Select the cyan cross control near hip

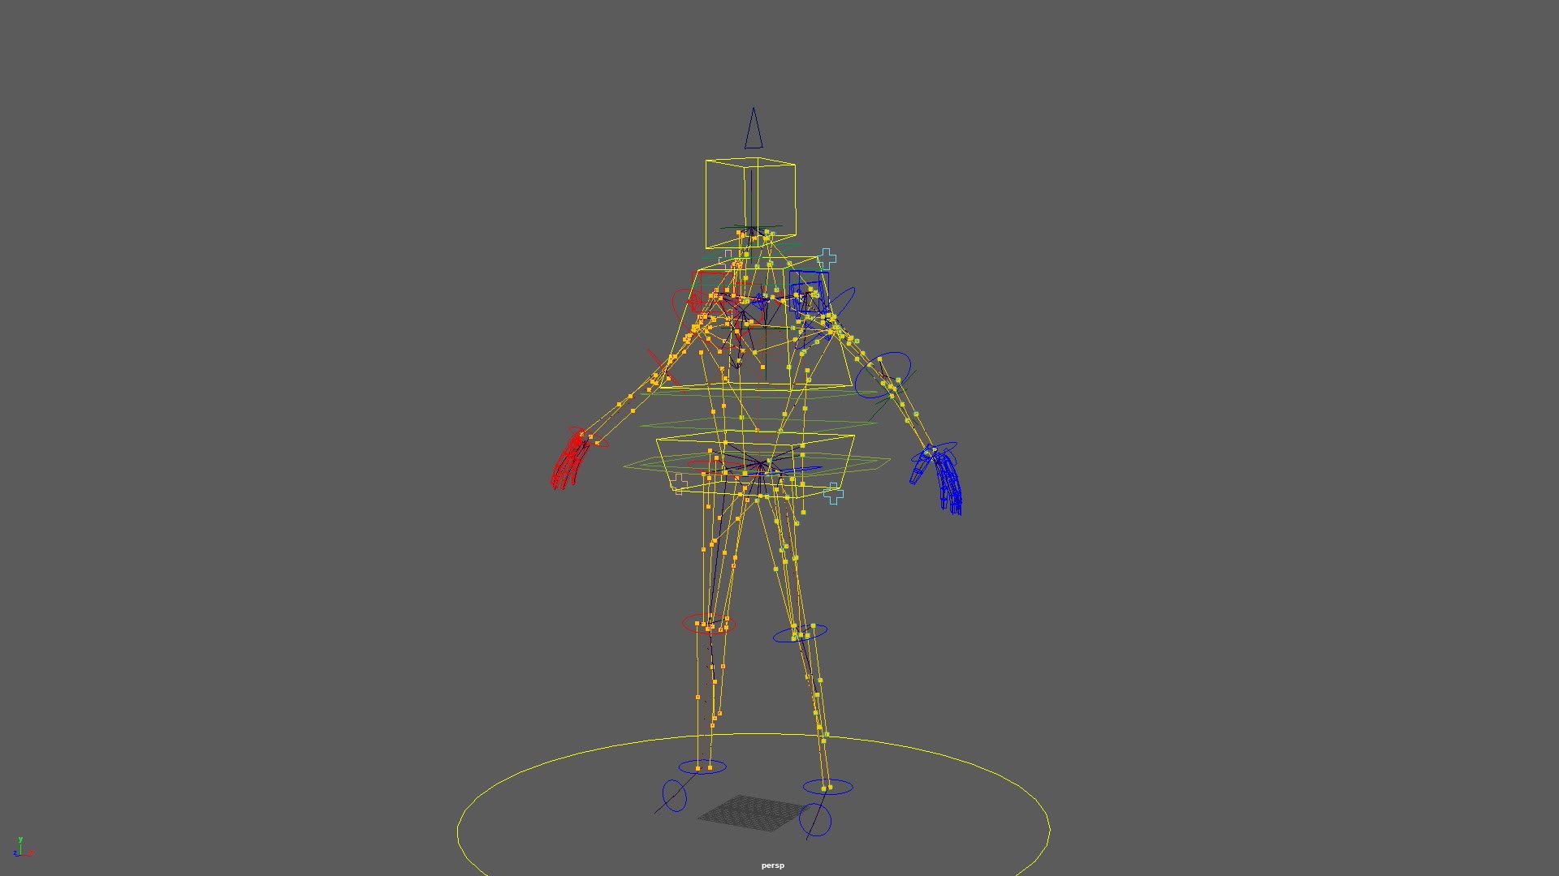833,493
